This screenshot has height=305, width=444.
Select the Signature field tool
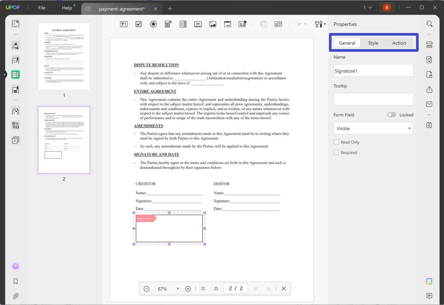click(x=243, y=24)
